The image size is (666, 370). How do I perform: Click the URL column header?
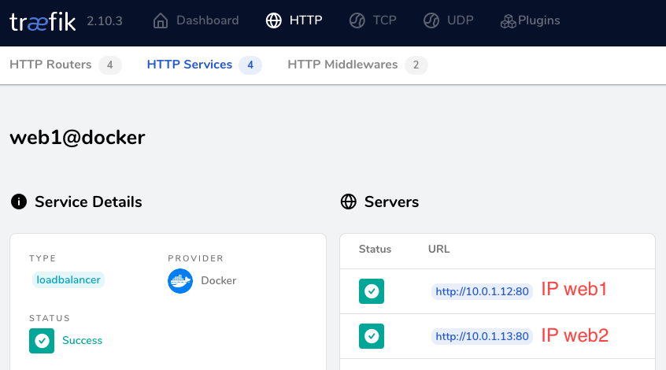(x=438, y=249)
